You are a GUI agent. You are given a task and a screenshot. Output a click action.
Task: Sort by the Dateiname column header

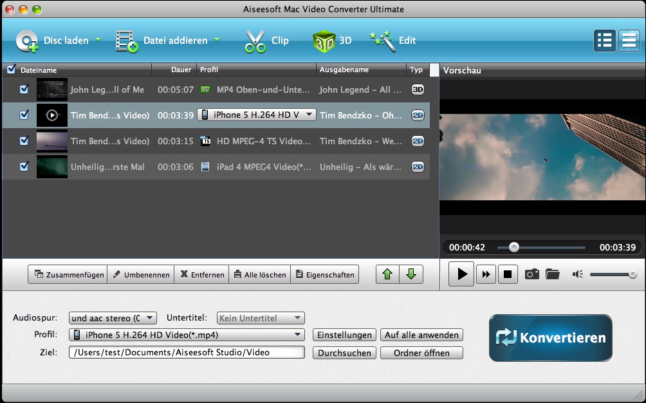click(x=39, y=70)
